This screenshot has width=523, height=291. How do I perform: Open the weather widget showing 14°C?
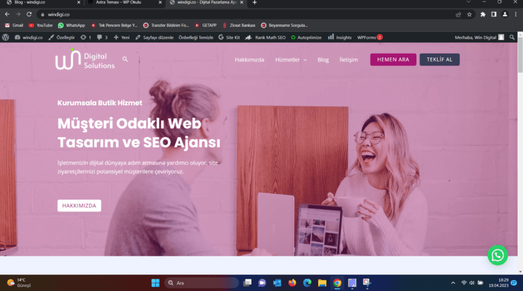19,282
